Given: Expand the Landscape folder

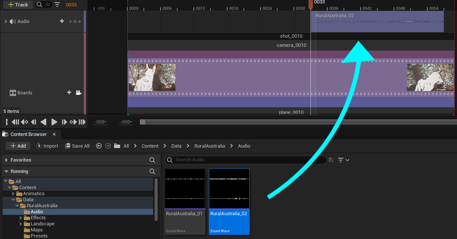Looking at the screenshot, I should 21,224.
